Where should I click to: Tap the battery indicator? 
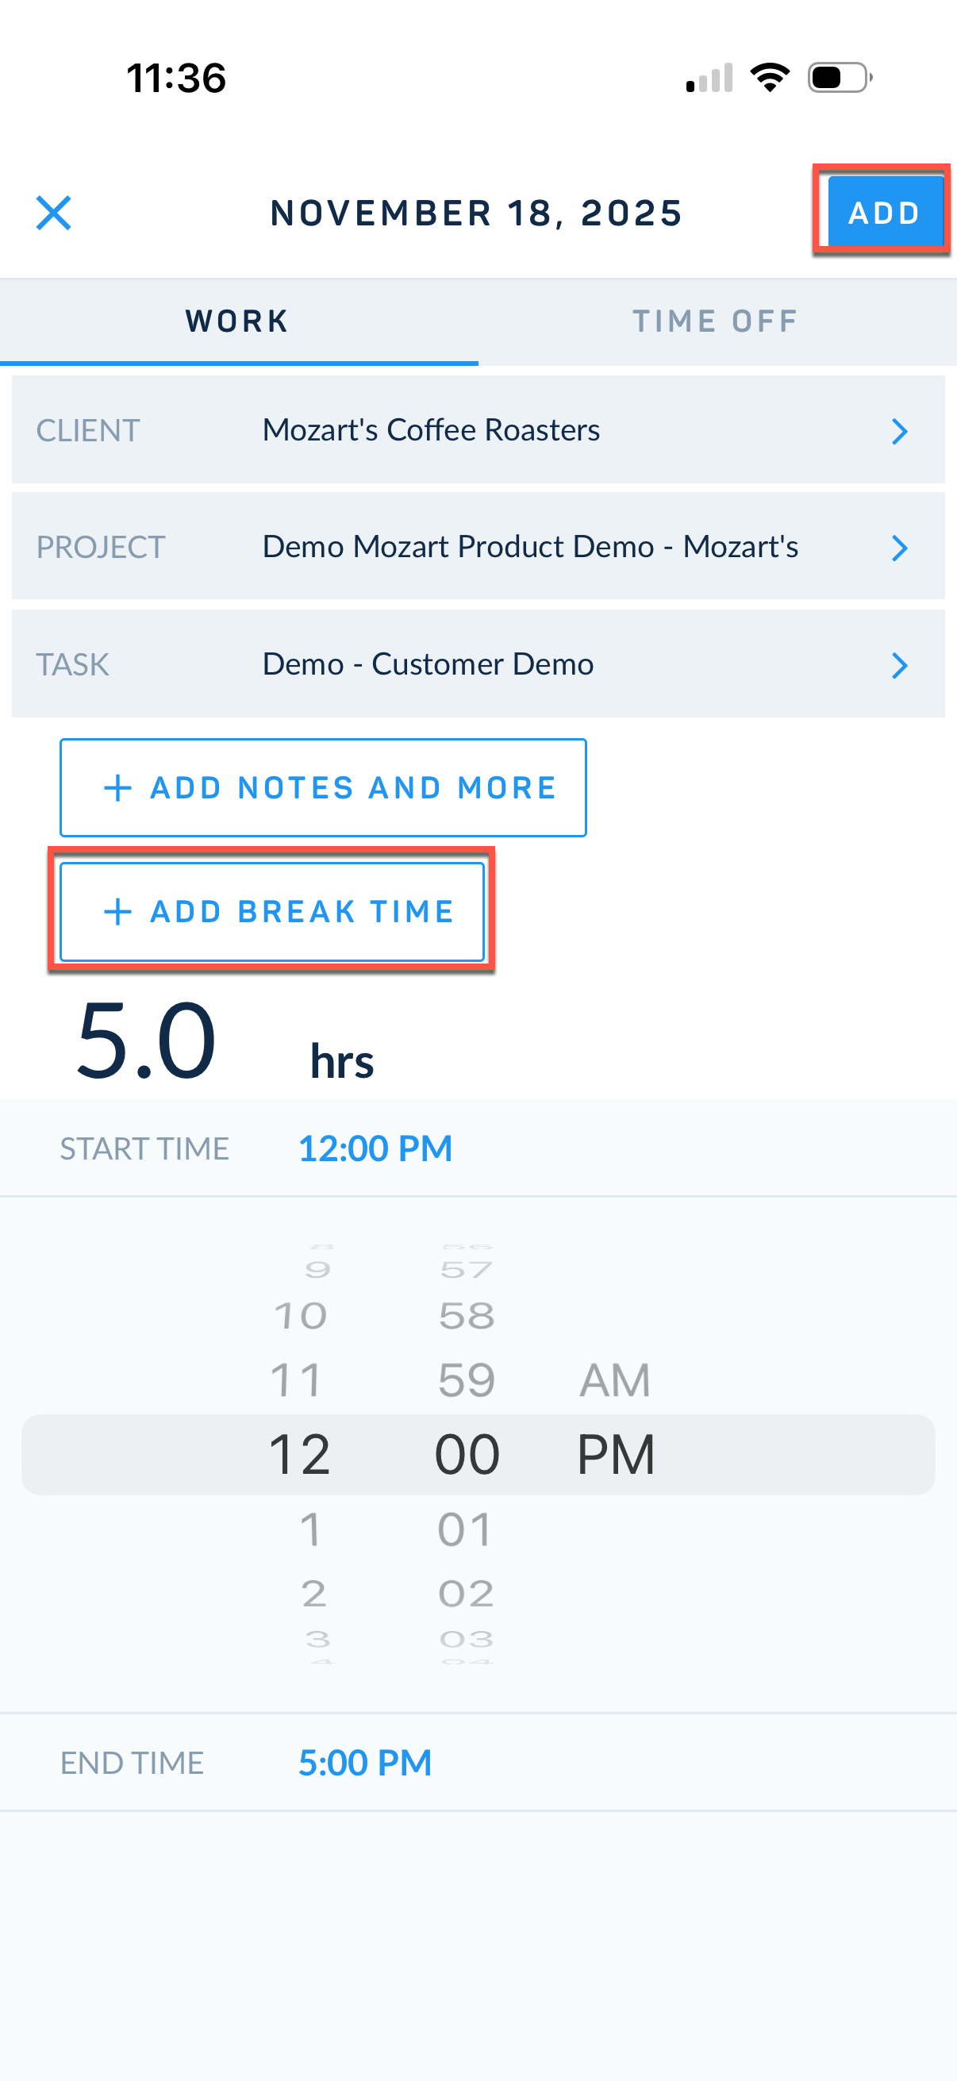pyautogui.click(x=837, y=77)
